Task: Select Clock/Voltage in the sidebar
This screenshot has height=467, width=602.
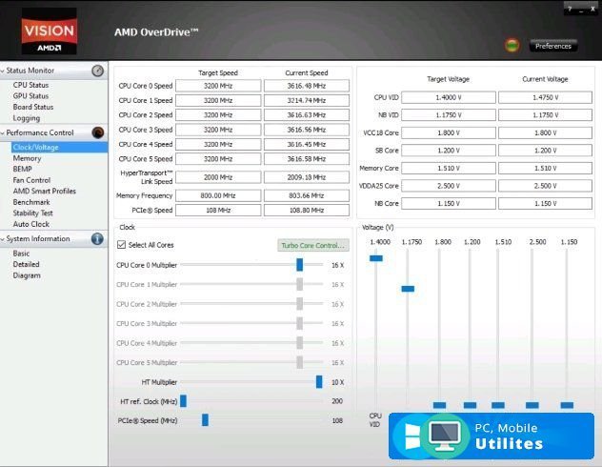Action: 59,147
